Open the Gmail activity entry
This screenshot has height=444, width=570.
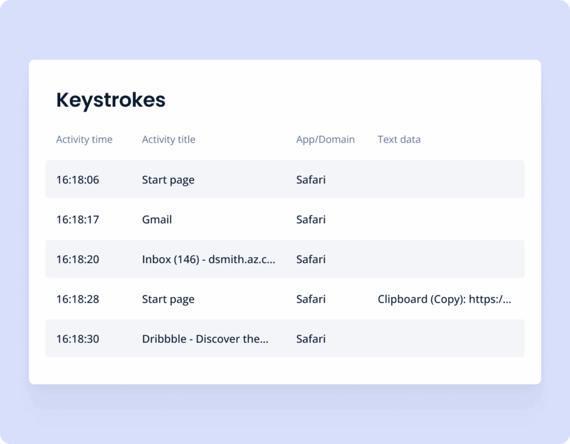(156, 219)
